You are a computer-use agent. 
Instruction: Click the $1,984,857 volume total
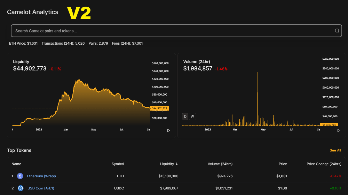coord(198,68)
